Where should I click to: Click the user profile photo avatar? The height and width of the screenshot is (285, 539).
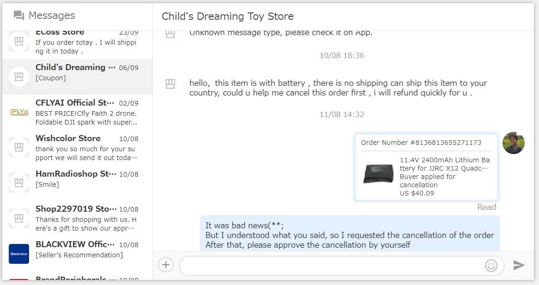[x=513, y=143]
